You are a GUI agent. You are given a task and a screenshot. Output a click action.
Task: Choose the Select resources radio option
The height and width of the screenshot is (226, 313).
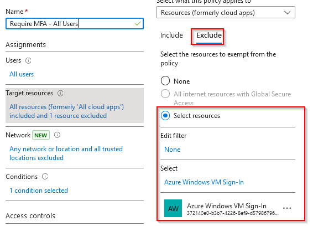(165, 116)
